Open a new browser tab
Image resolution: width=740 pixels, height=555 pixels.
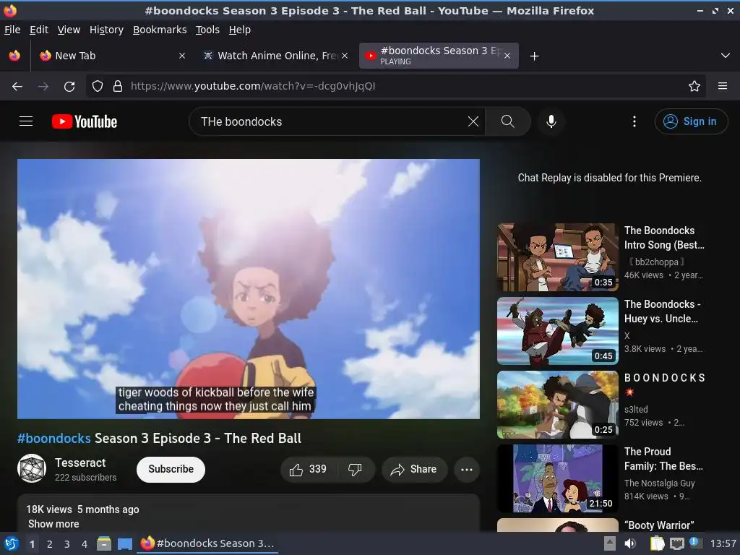click(534, 56)
